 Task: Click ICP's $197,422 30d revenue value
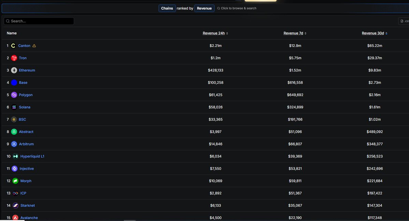(x=375, y=193)
